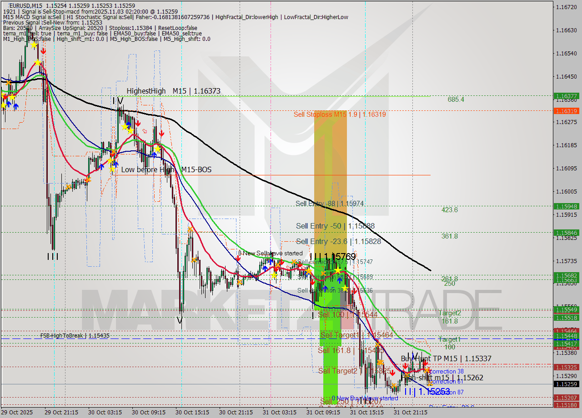The width and height of the screenshot is (582, 418).
Task: Click the orange marker beside correction 61
Action: (430, 383)
